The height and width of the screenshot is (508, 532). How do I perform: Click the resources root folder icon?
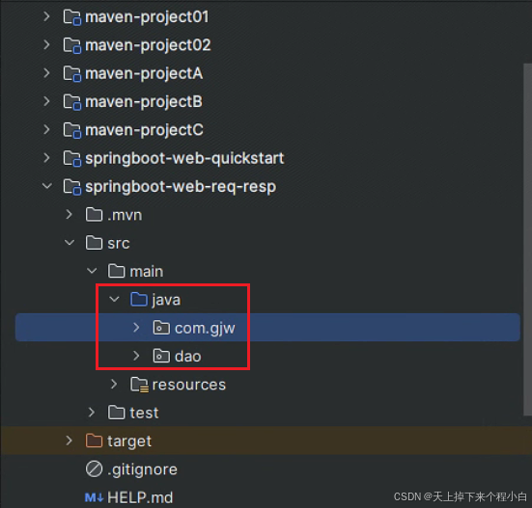click(x=139, y=385)
